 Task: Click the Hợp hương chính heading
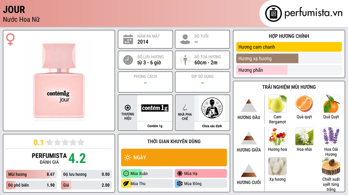pos(289,36)
